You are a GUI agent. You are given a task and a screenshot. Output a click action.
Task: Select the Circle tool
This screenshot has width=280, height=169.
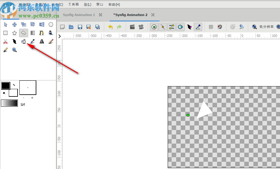pyautogui.click(x=51, y=24)
